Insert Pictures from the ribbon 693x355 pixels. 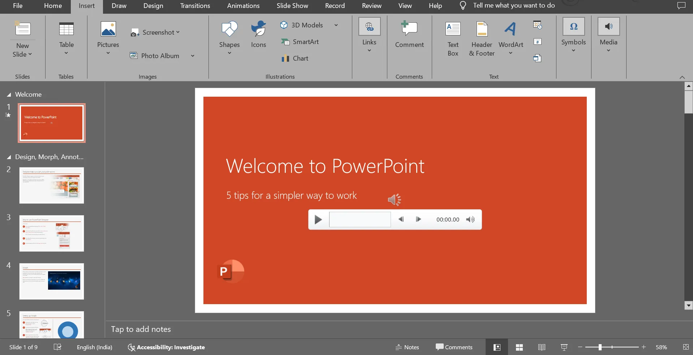pos(108,38)
